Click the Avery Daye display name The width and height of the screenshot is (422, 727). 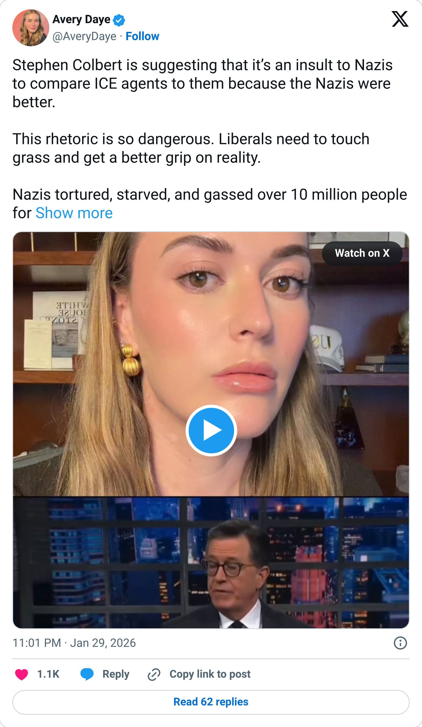point(82,20)
